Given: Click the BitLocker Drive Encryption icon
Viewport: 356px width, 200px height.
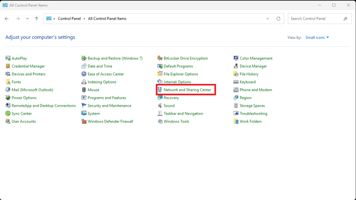Looking at the screenshot, I should (x=160, y=58).
